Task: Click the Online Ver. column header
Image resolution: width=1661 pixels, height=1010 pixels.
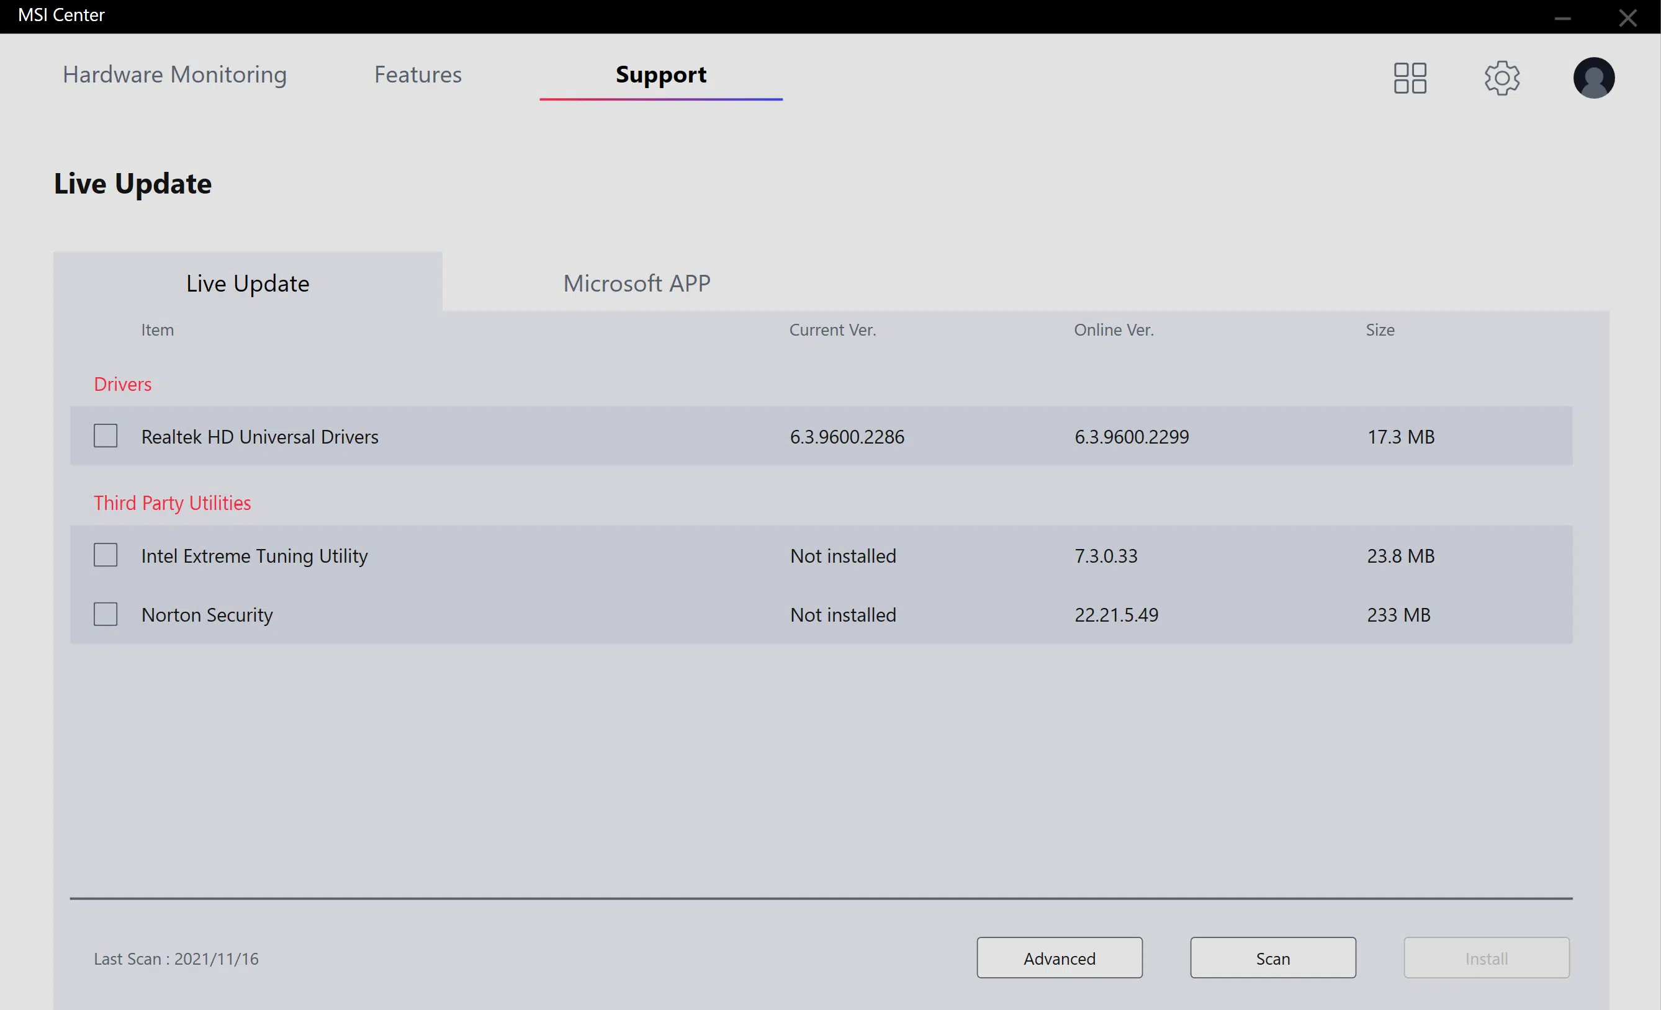Action: [1114, 329]
